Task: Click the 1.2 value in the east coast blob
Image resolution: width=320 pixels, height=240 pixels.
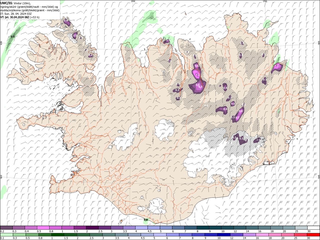Action: click(277, 66)
